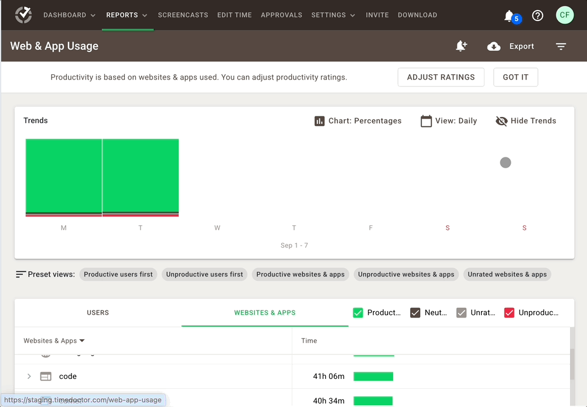Open the Dashboard dropdown menu
587x407 pixels.
point(70,15)
